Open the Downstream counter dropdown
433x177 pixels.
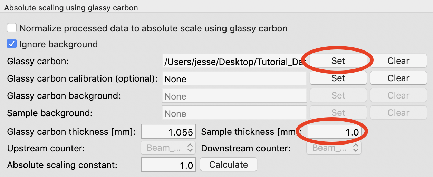pos(334,148)
